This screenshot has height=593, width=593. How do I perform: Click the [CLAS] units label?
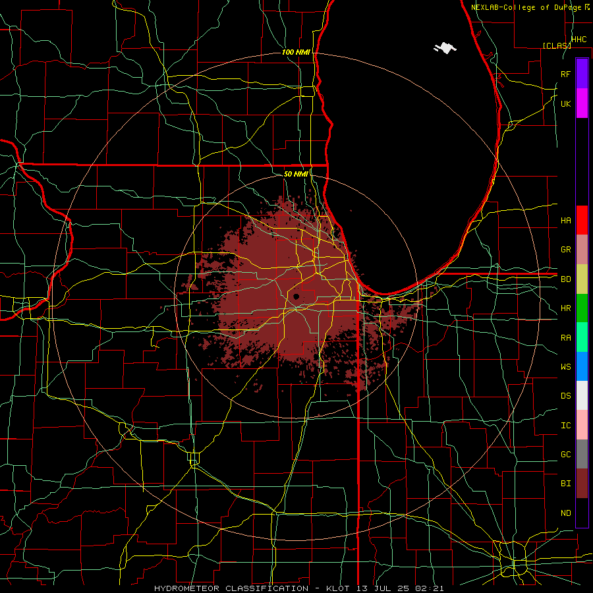click(x=556, y=45)
